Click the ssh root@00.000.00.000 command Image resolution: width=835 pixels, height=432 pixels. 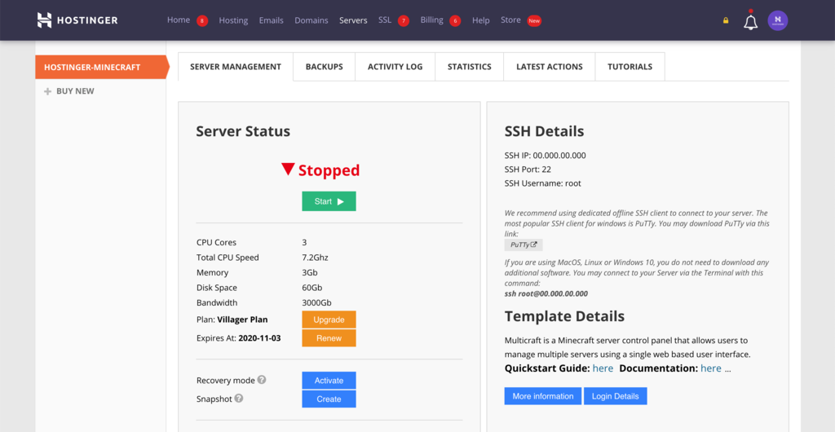[x=546, y=293]
